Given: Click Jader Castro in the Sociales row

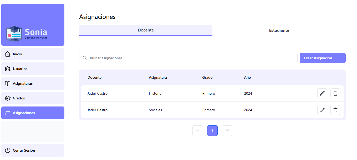Looking at the screenshot, I should point(98,110).
